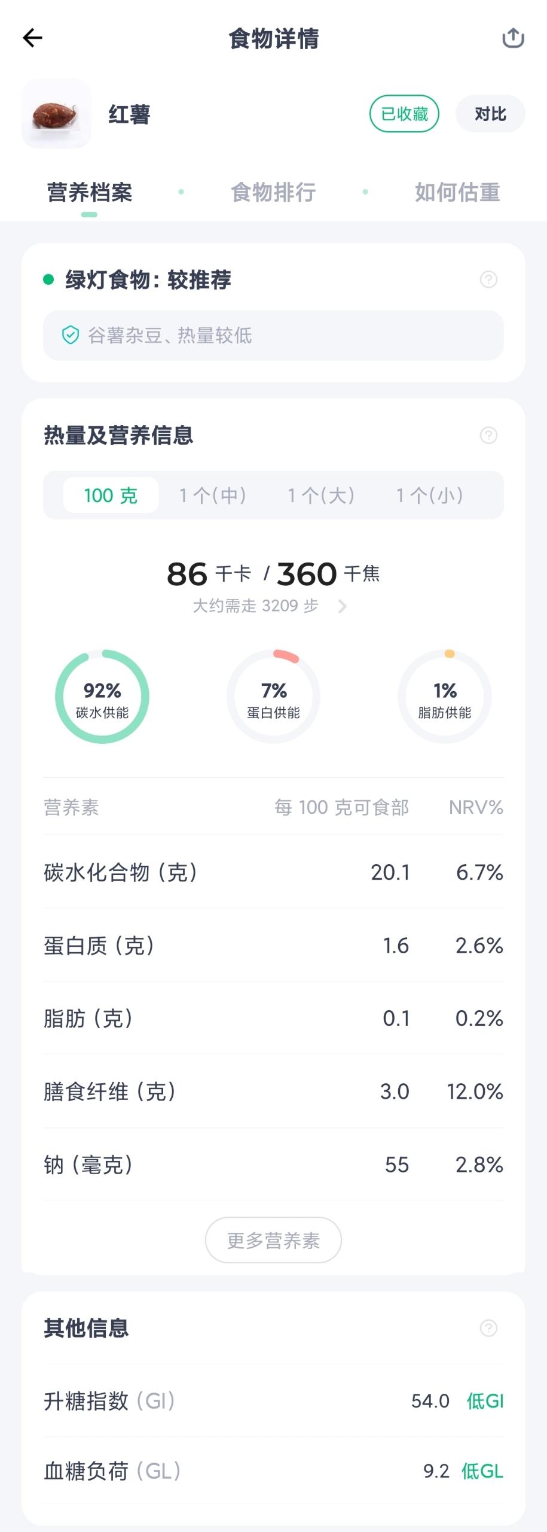Tap the 低GI label link
547x1532 pixels.
pyautogui.click(x=485, y=1401)
